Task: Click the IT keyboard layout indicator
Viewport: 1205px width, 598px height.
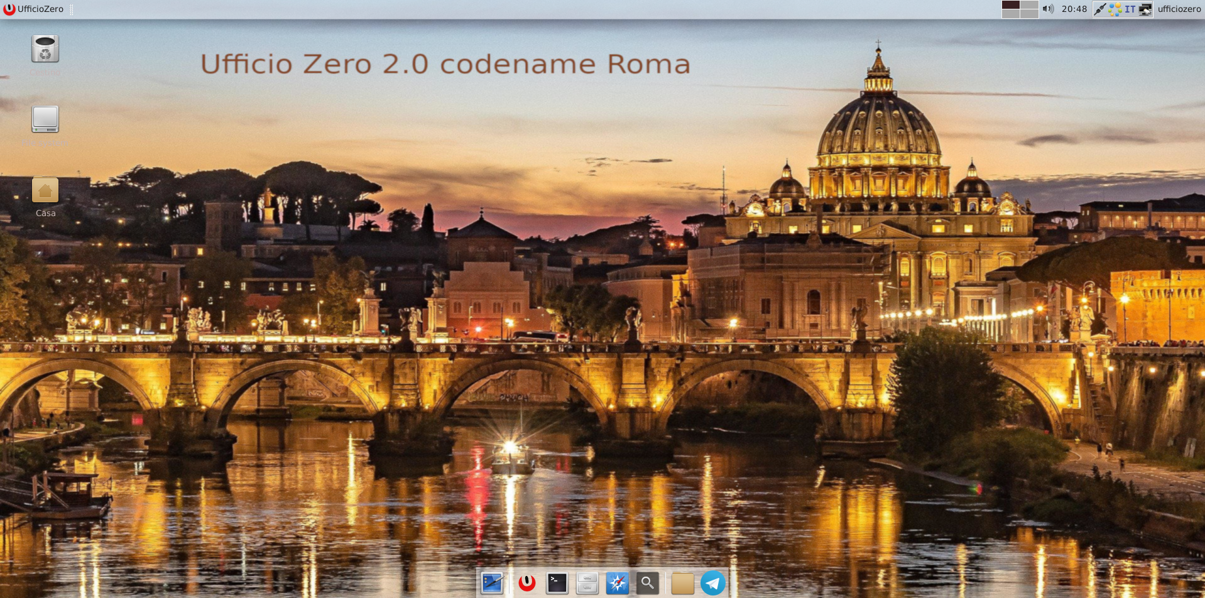Action: pos(1130,9)
